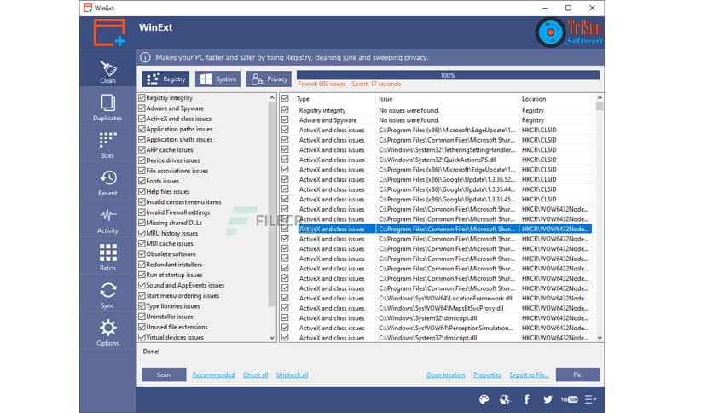Toggle select-all checkbox in results header

(285, 98)
